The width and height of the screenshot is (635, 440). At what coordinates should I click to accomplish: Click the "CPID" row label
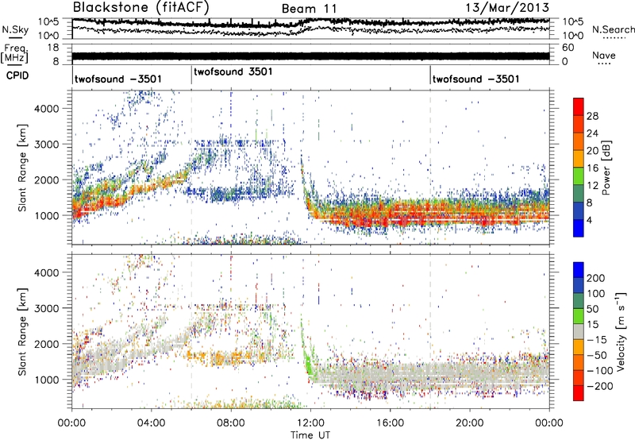click(17, 75)
